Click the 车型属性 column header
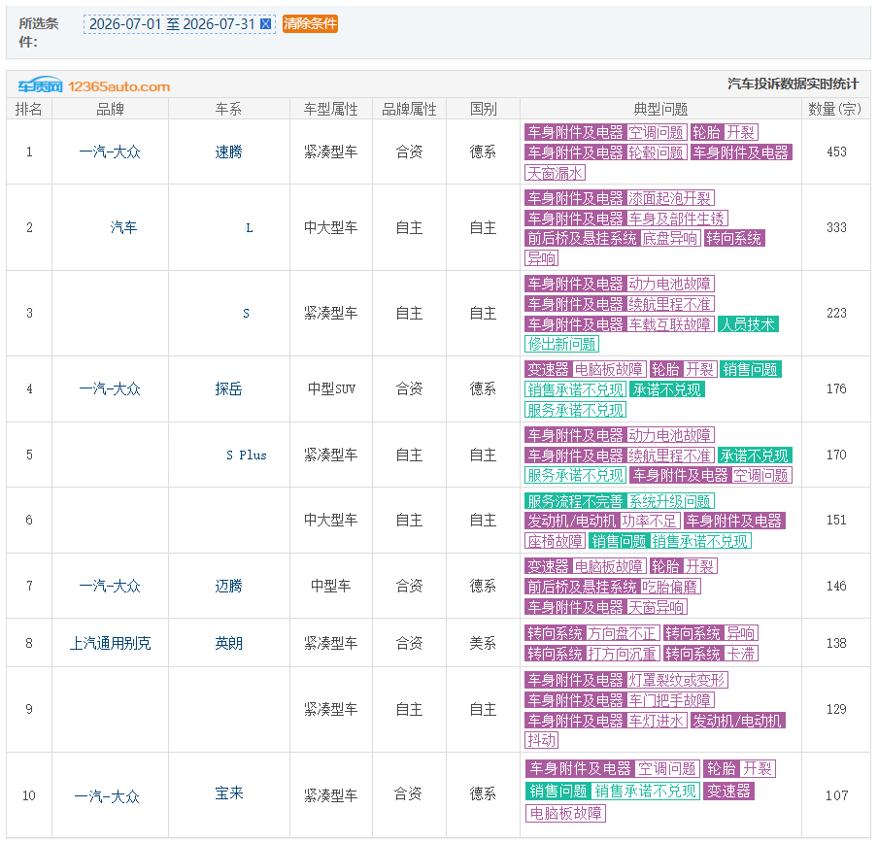878x843 pixels. click(x=331, y=109)
